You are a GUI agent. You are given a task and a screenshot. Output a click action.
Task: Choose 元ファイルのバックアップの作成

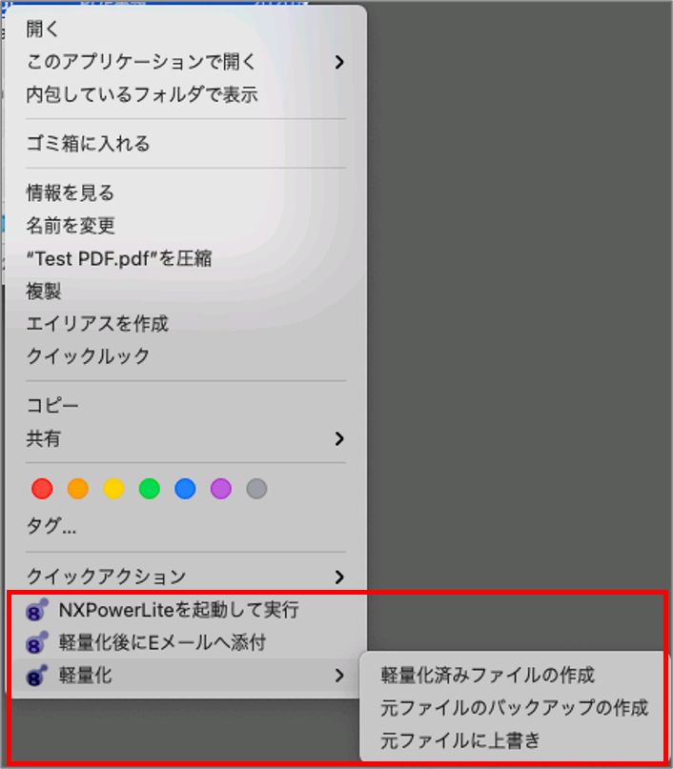coord(514,708)
